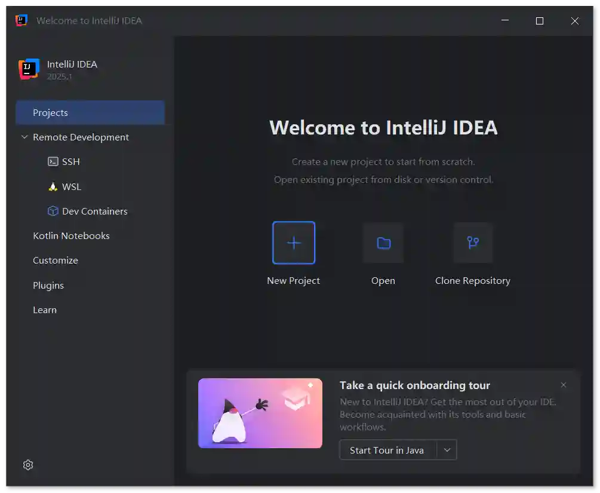600x493 pixels.
Task: Click the Dev Containers cube icon
Action: (53, 212)
